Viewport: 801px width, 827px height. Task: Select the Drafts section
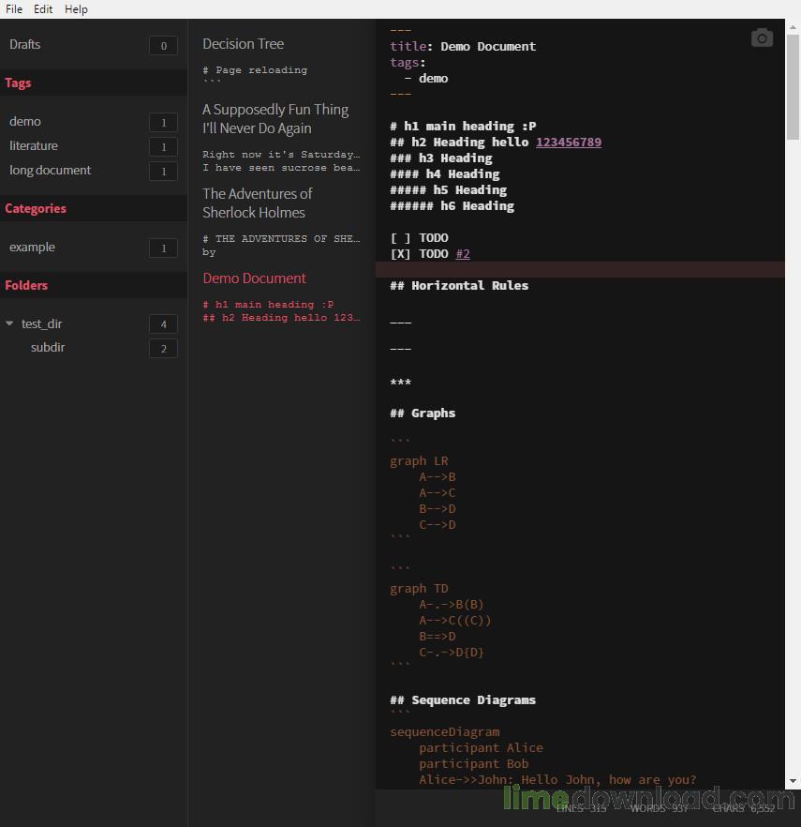coord(24,44)
